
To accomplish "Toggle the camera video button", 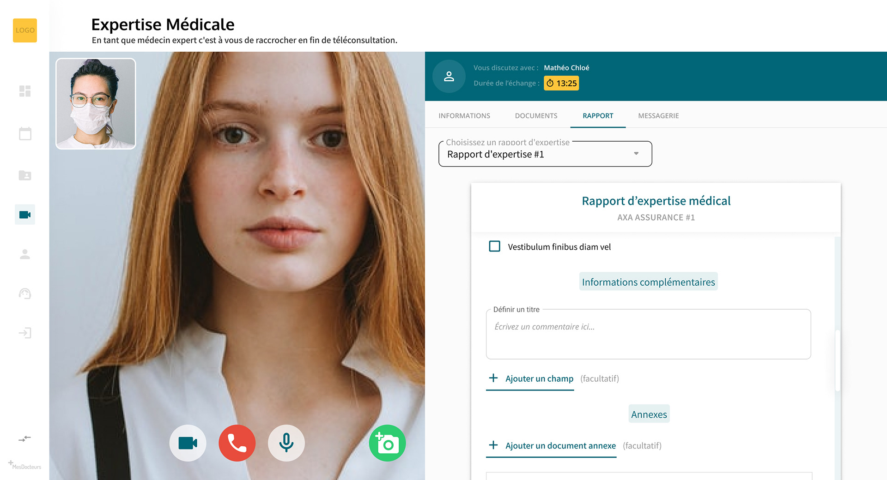I will 188,443.
